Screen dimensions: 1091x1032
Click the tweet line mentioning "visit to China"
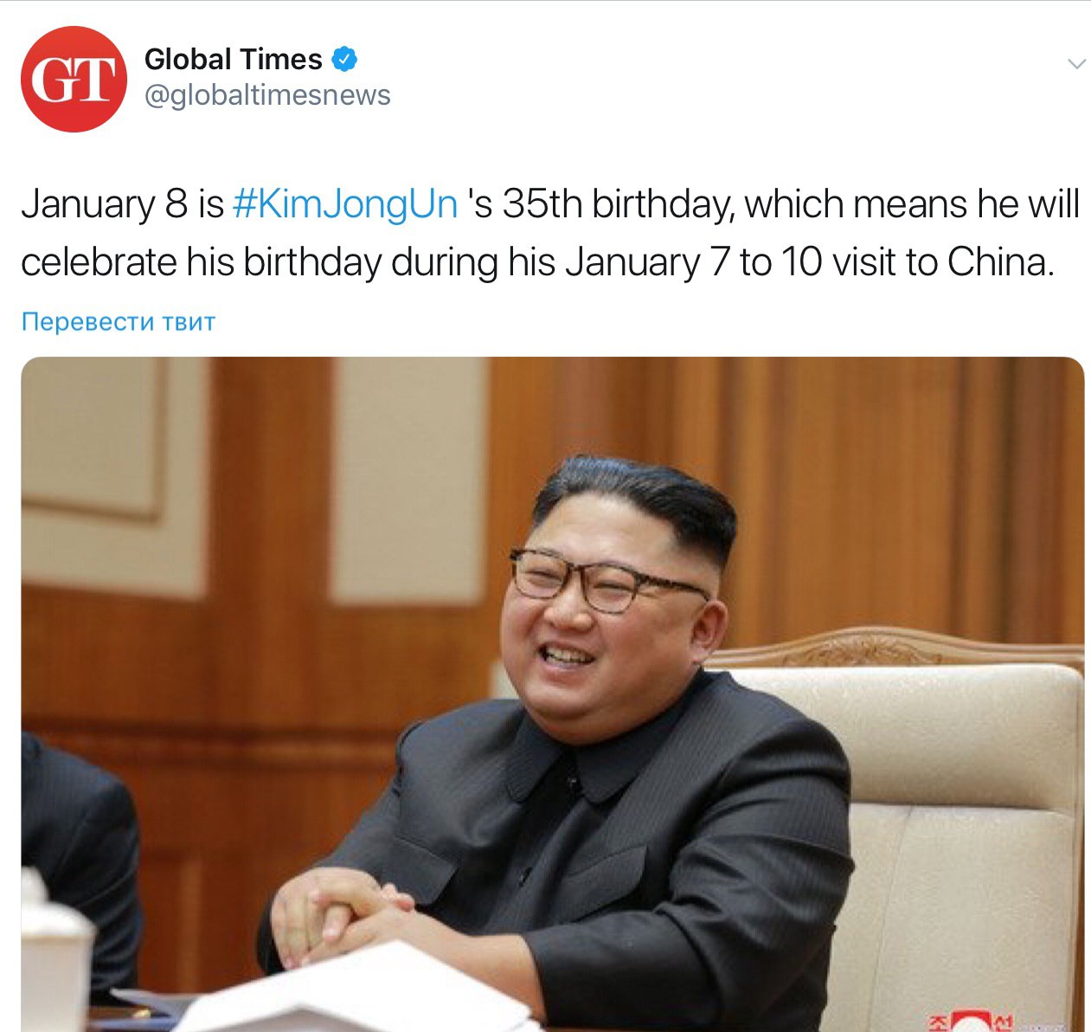pyautogui.click(x=537, y=262)
